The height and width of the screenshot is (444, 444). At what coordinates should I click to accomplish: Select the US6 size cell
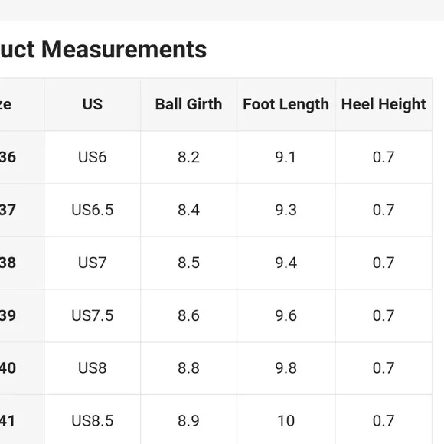coord(93,157)
